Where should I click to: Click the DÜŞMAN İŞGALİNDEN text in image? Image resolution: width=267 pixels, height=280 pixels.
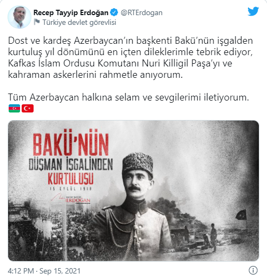pyautogui.click(x=70, y=164)
